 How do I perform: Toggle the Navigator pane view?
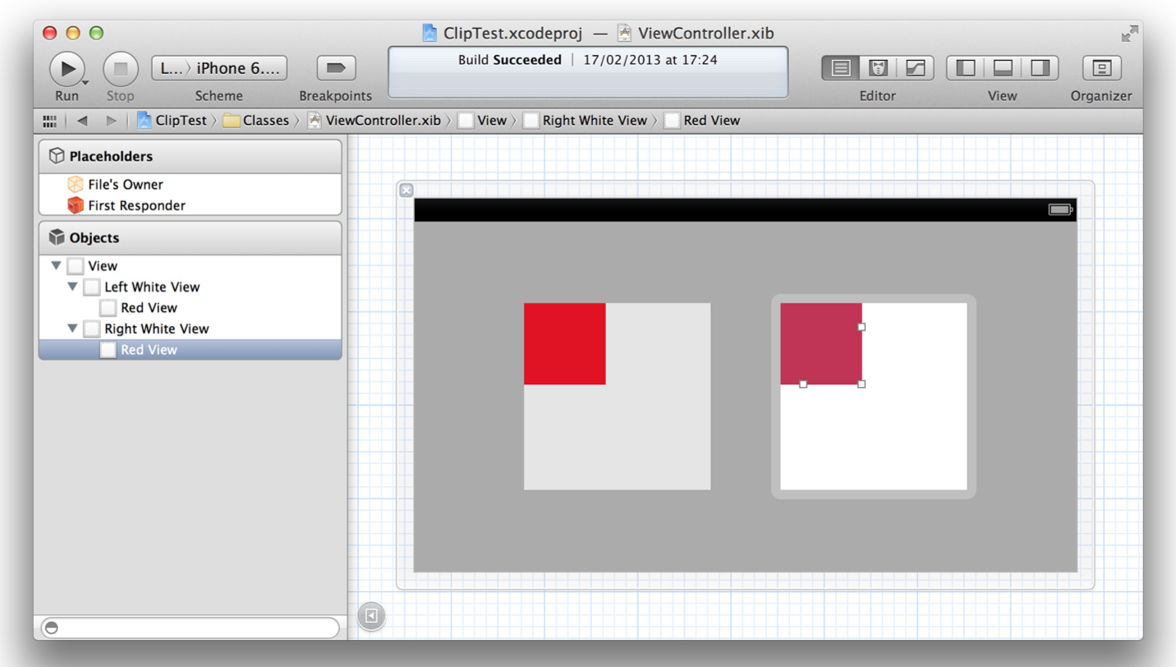pyautogui.click(x=966, y=68)
